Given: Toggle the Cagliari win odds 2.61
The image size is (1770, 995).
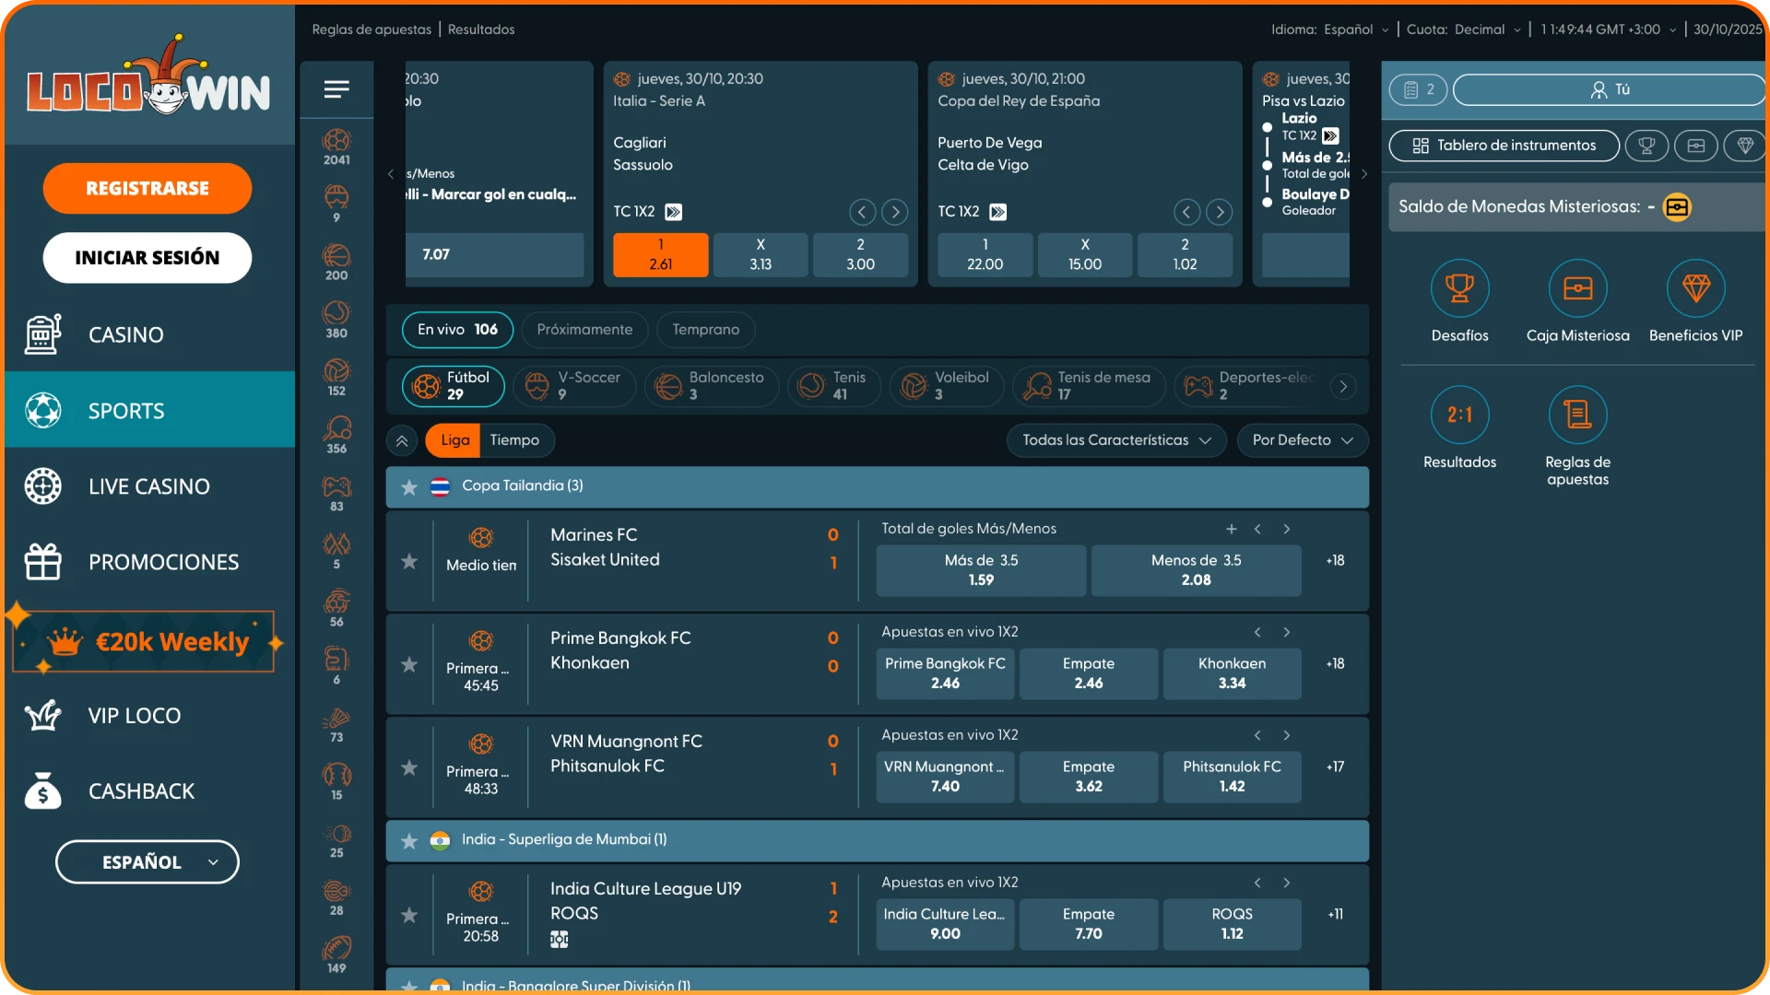Looking at the screenshot, I should pos(661,254).
